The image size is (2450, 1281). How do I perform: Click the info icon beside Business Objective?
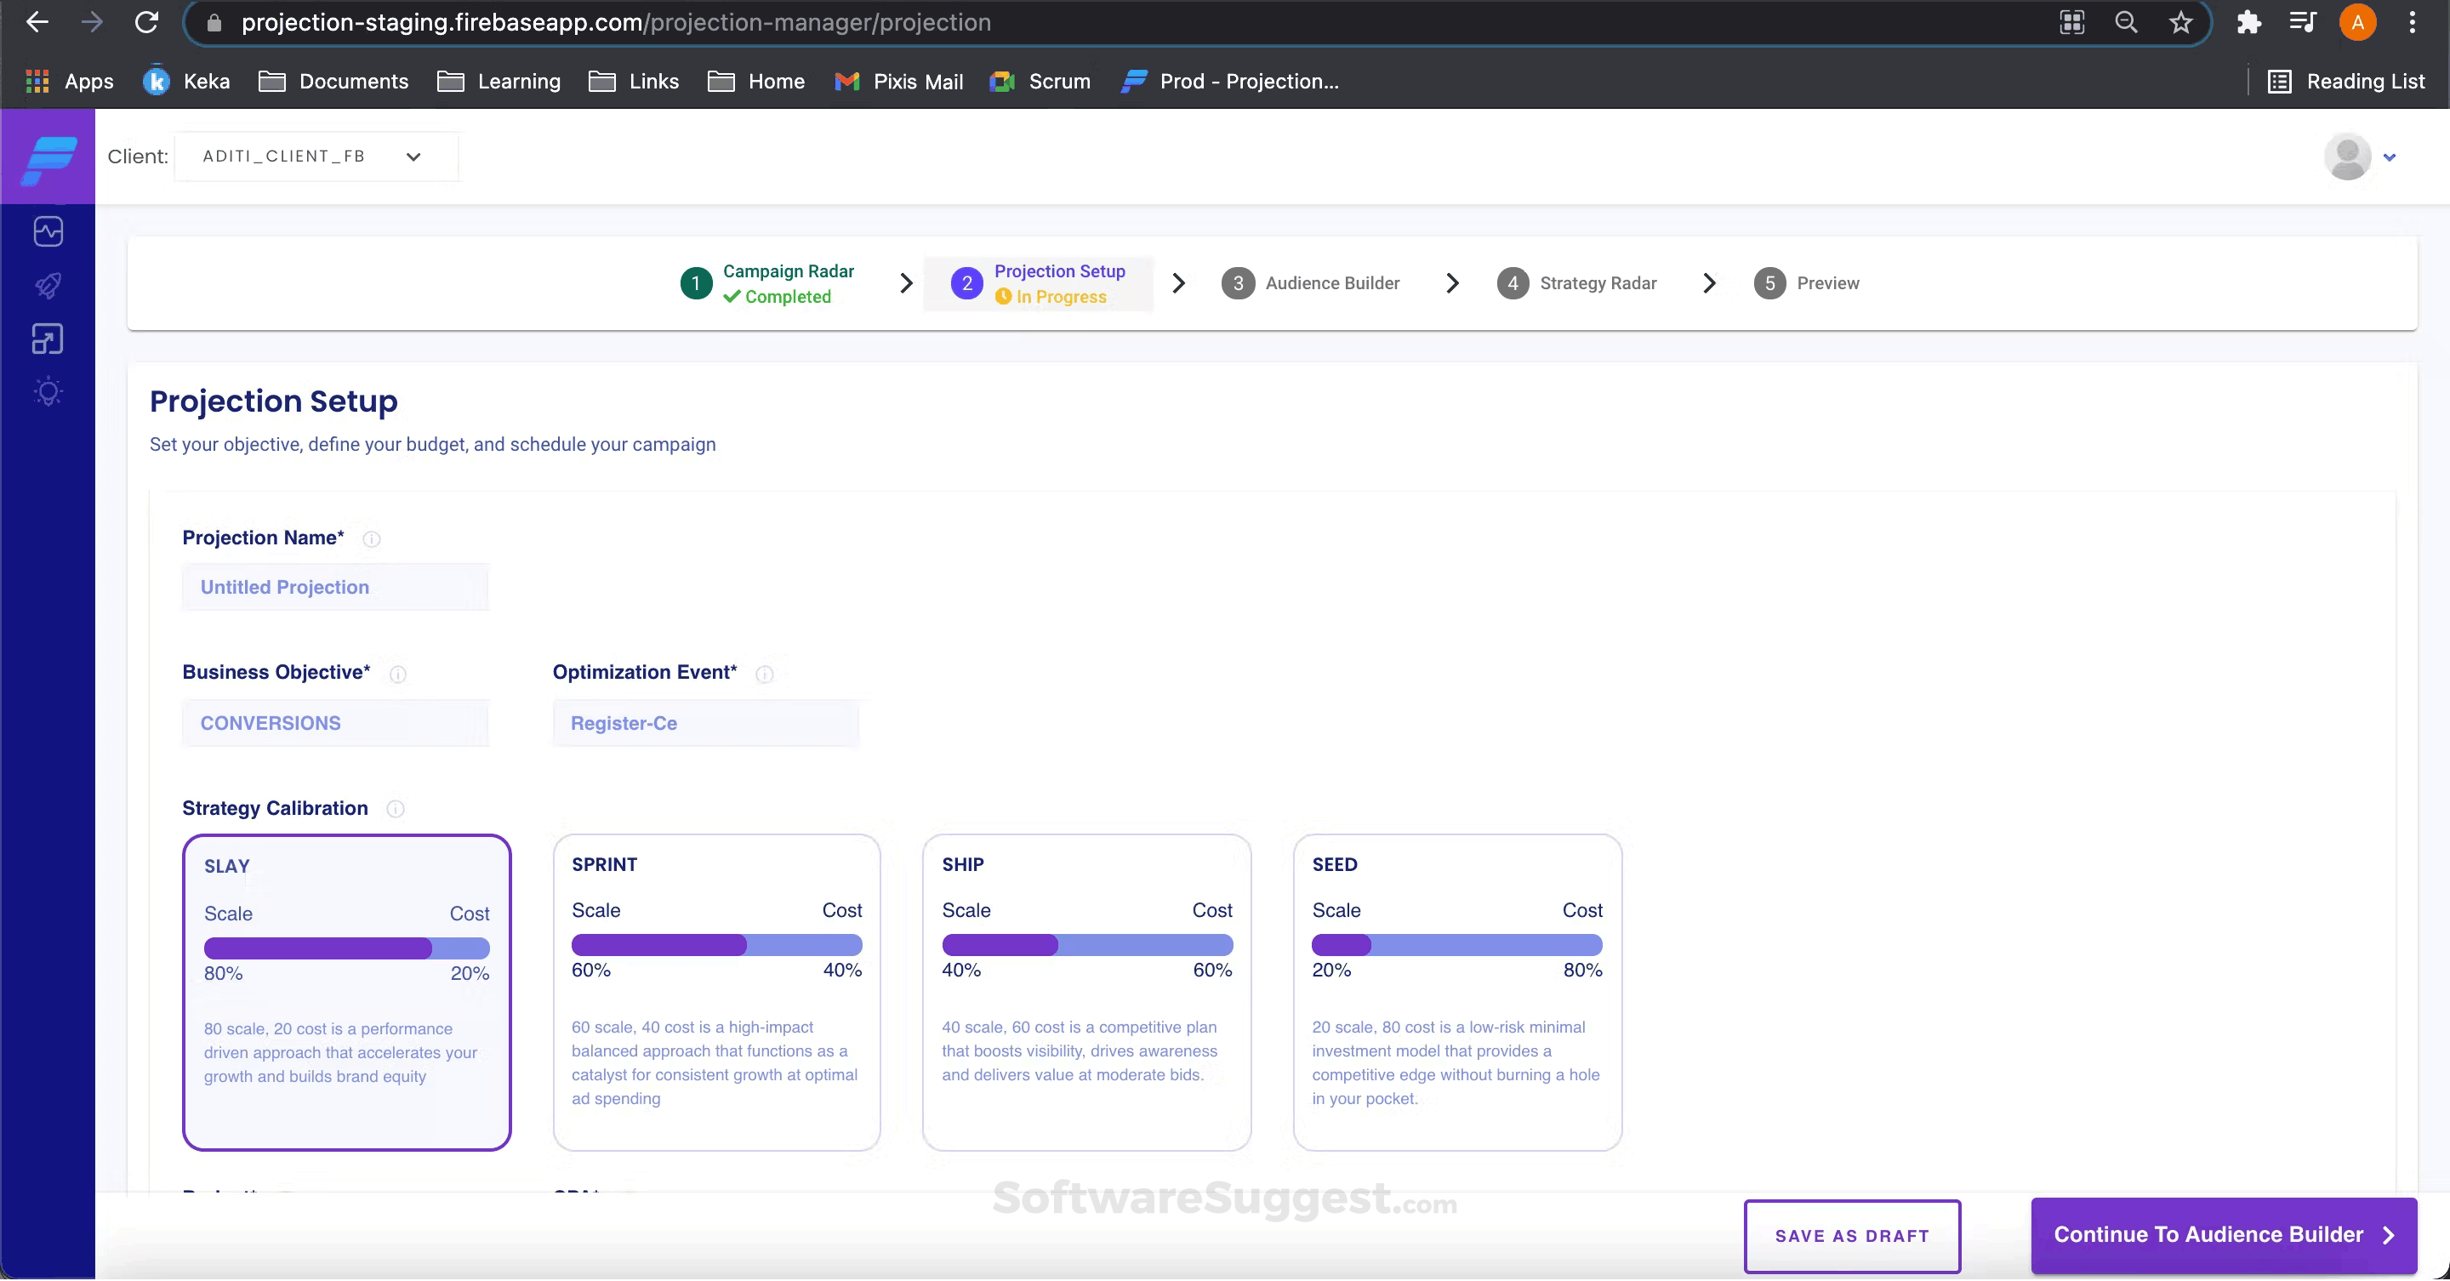[x=398, y=675]
